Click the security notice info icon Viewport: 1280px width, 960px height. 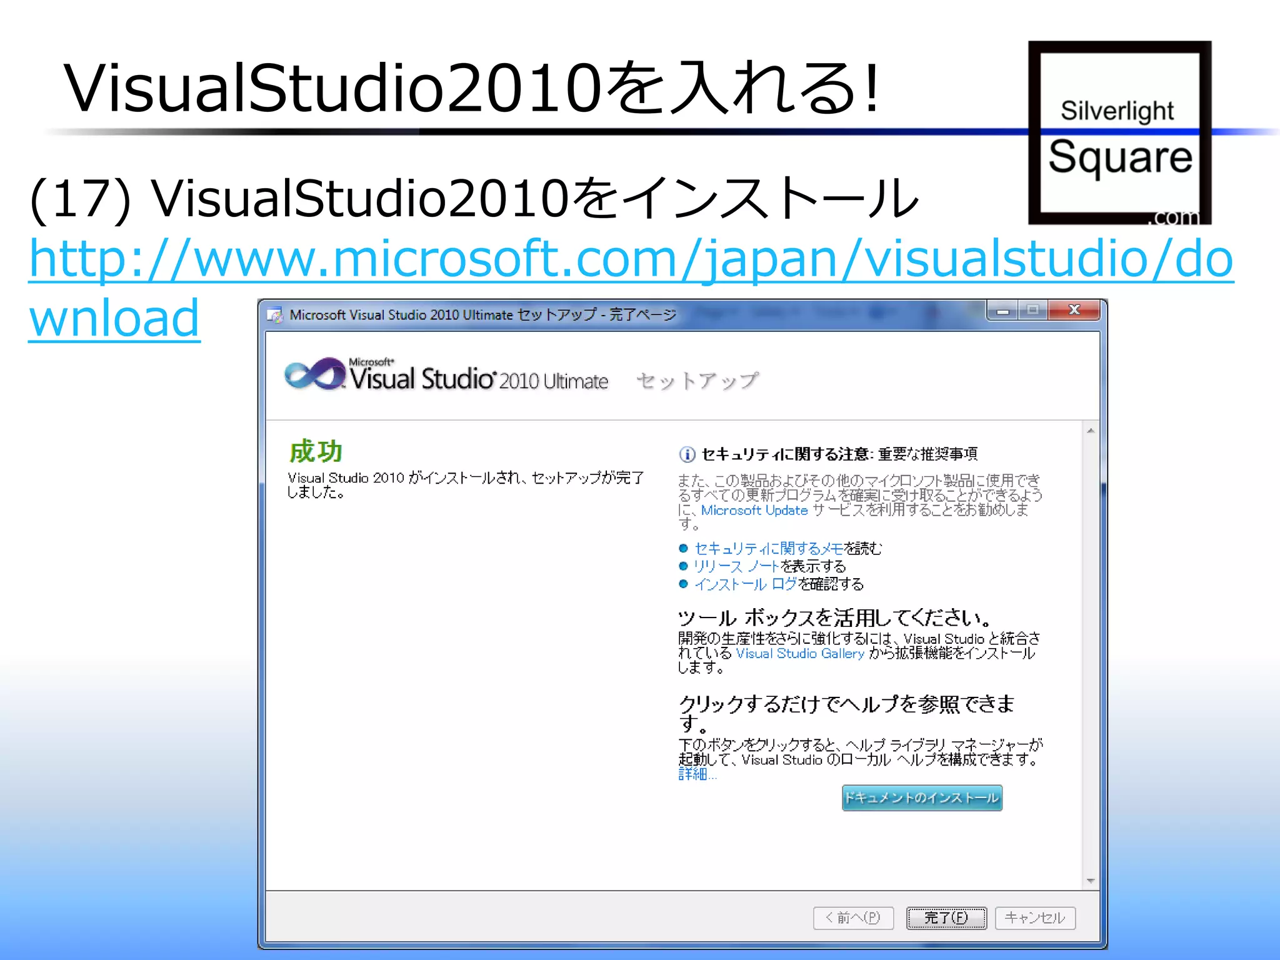[x=687, y=454]
